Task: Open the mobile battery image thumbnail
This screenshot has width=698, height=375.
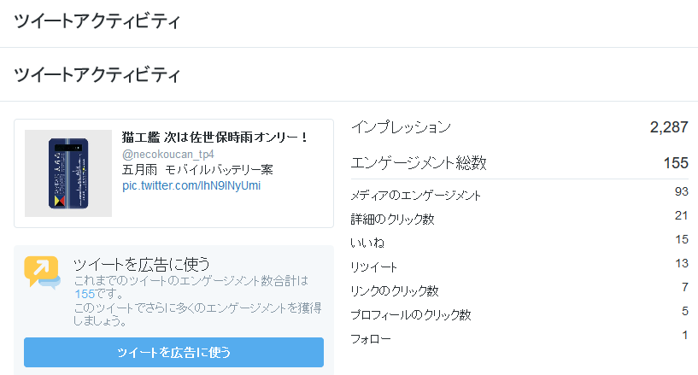Action: 68,173
